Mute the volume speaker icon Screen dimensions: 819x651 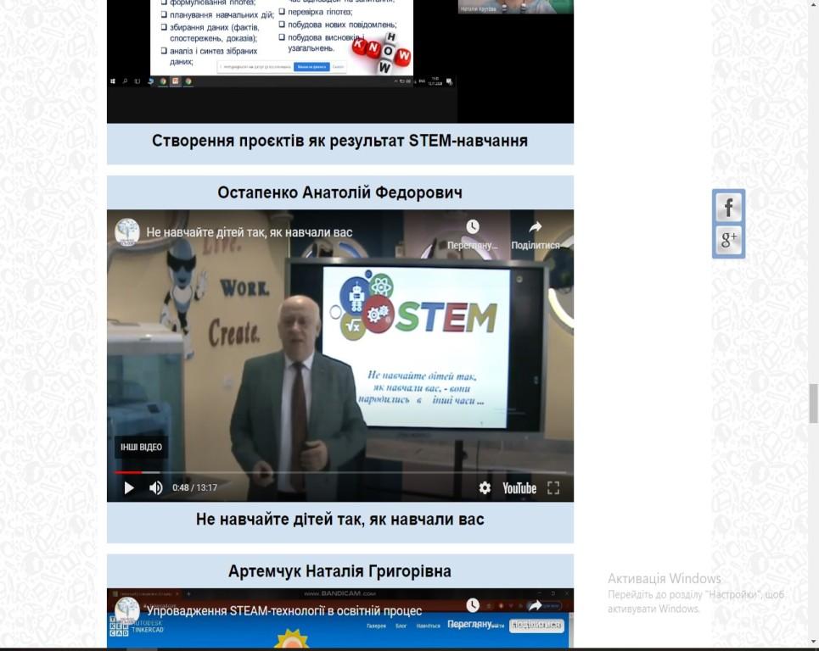click(155, 487)
